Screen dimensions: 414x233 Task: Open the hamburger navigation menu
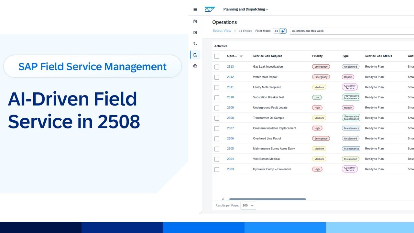coord(195,9)
